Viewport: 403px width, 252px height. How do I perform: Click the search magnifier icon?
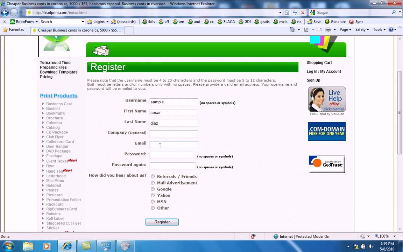394,12
